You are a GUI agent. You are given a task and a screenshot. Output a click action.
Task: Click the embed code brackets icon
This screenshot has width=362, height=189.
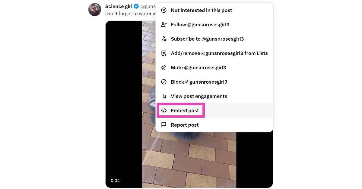coord(164,110)
